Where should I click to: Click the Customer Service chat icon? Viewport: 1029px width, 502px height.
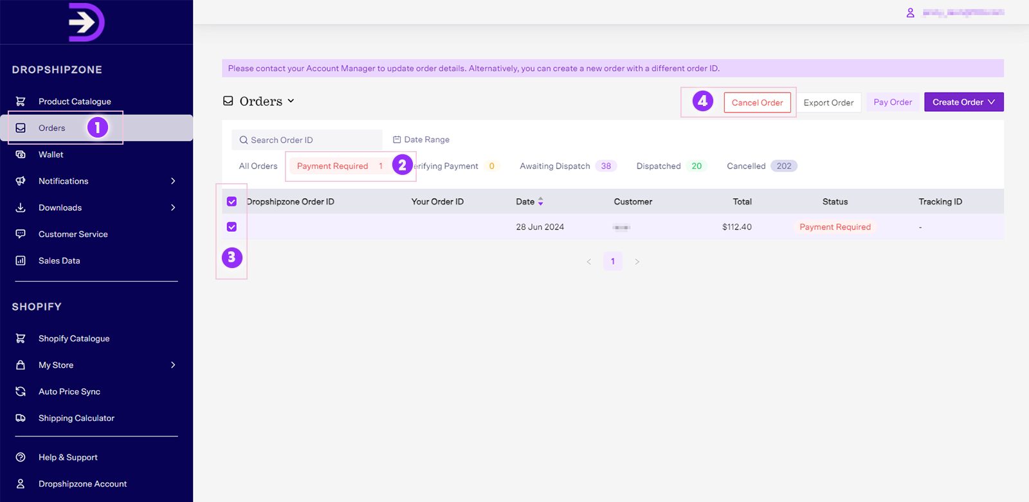coord(21,234)
